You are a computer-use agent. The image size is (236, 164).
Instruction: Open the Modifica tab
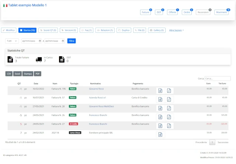tap(8, 30)
